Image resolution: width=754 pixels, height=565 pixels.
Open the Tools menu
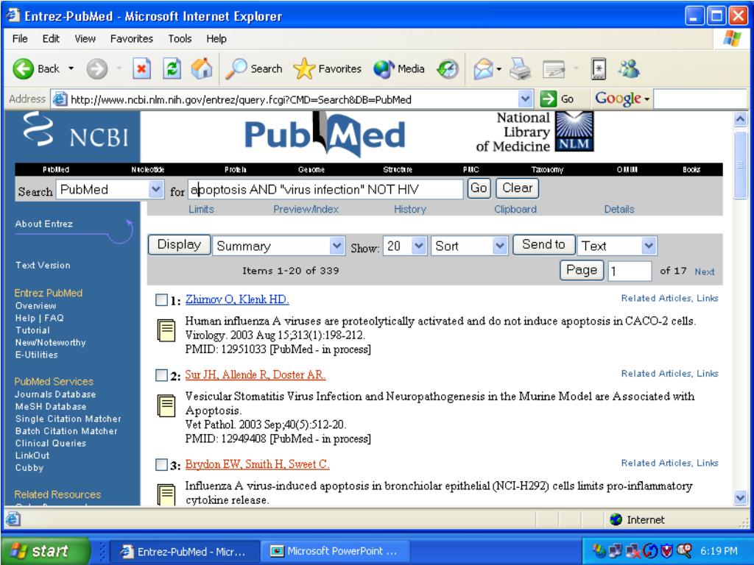[180, 38]
